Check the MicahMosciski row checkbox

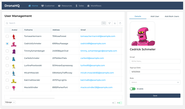[7, 73]
